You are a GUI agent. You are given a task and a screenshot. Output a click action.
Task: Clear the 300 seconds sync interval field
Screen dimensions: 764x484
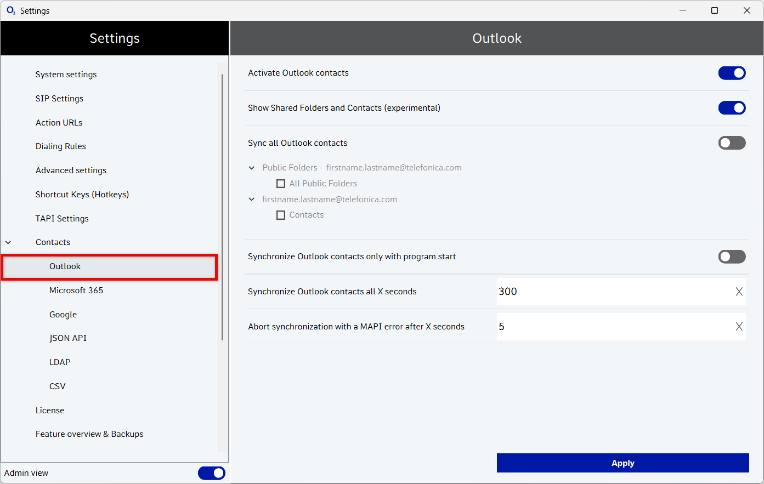(739, 292)
